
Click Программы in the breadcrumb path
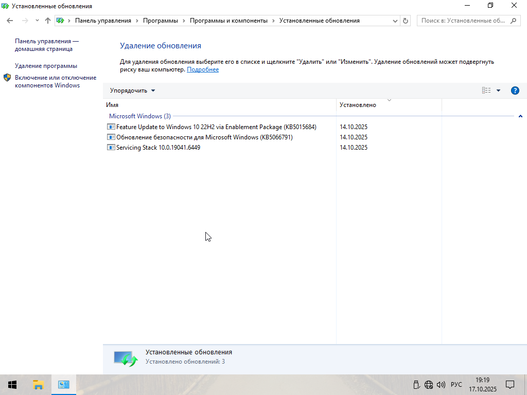tap(160, 21)
